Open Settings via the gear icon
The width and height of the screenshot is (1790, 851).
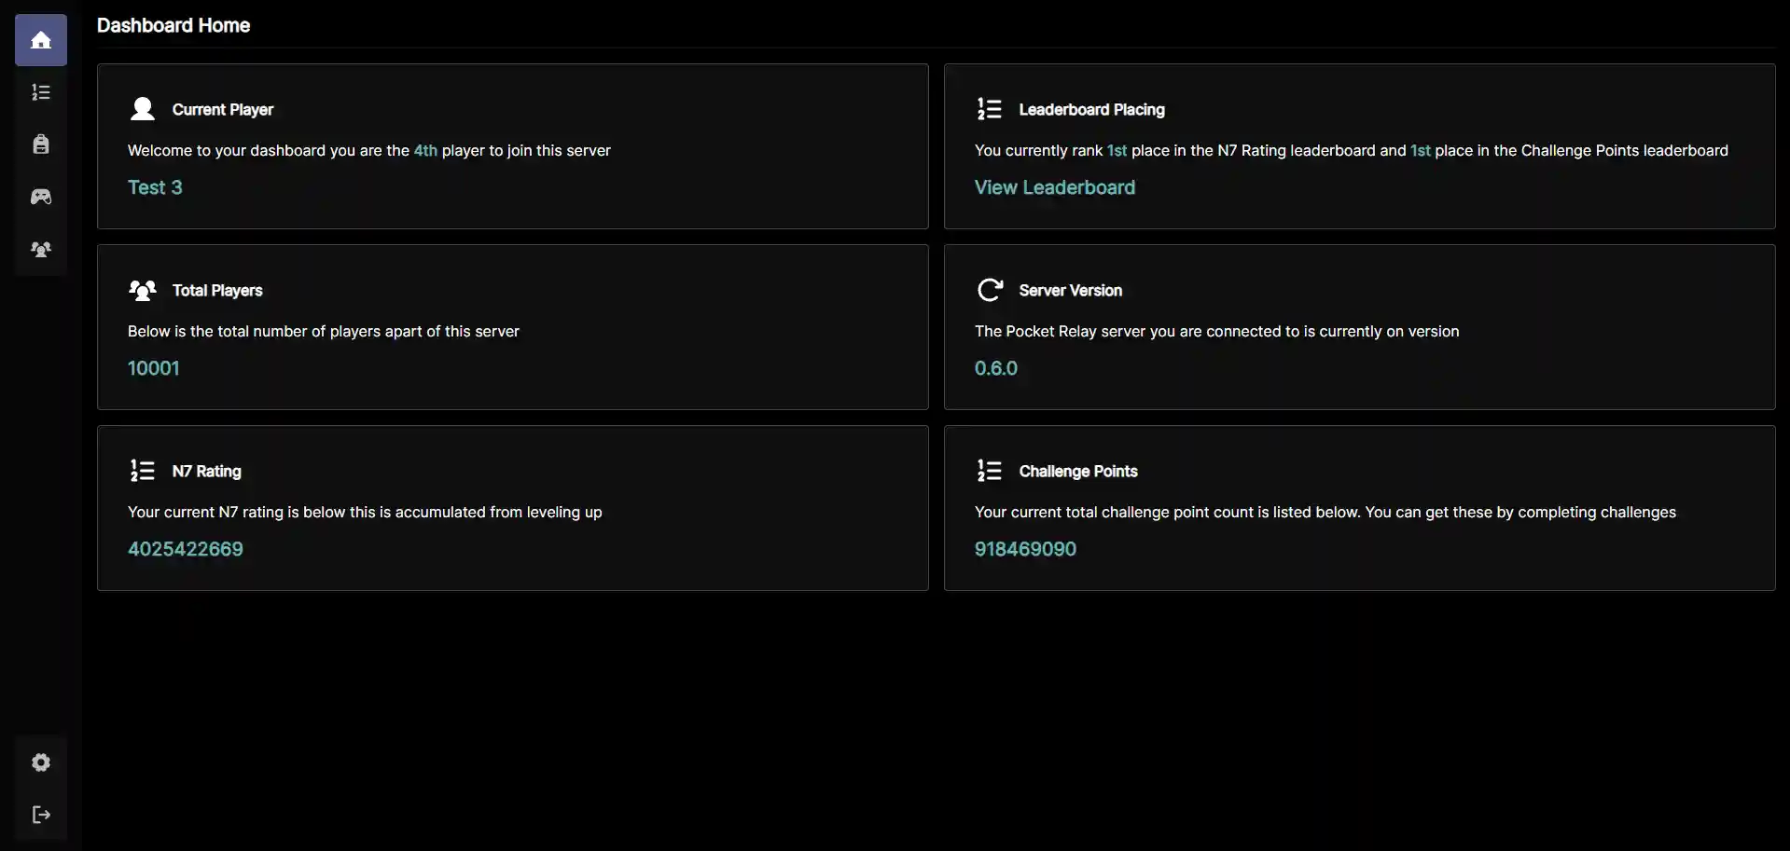point(41,762)
